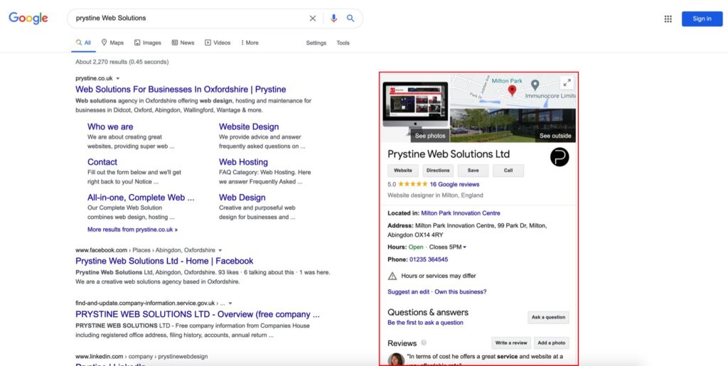728x366 pixels.
Task: Start voice search with microphone icon
Action: 333,18
